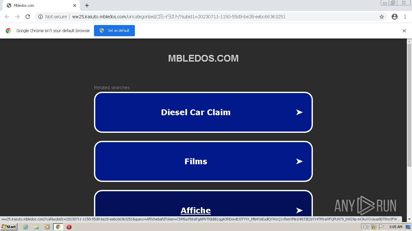Bookmark this page with the star icon
Screen dimensions: 412x231
pos(382,17)
